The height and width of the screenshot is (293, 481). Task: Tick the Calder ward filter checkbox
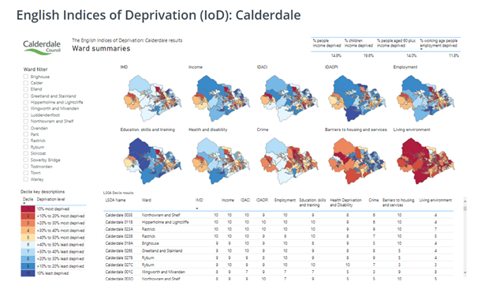26,83
